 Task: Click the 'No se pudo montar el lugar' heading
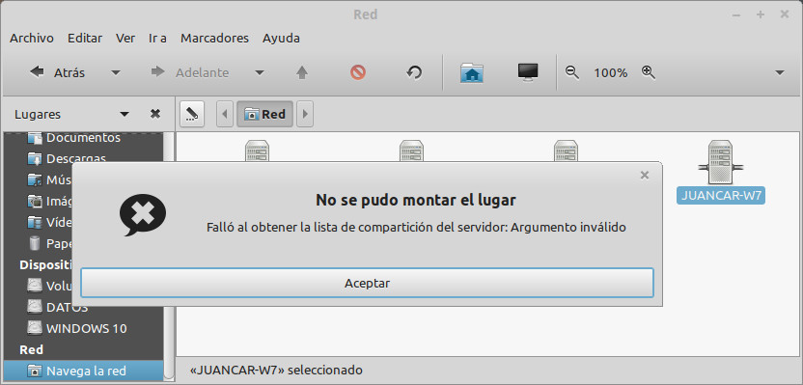pyautogui.click(x=416, y=200)
